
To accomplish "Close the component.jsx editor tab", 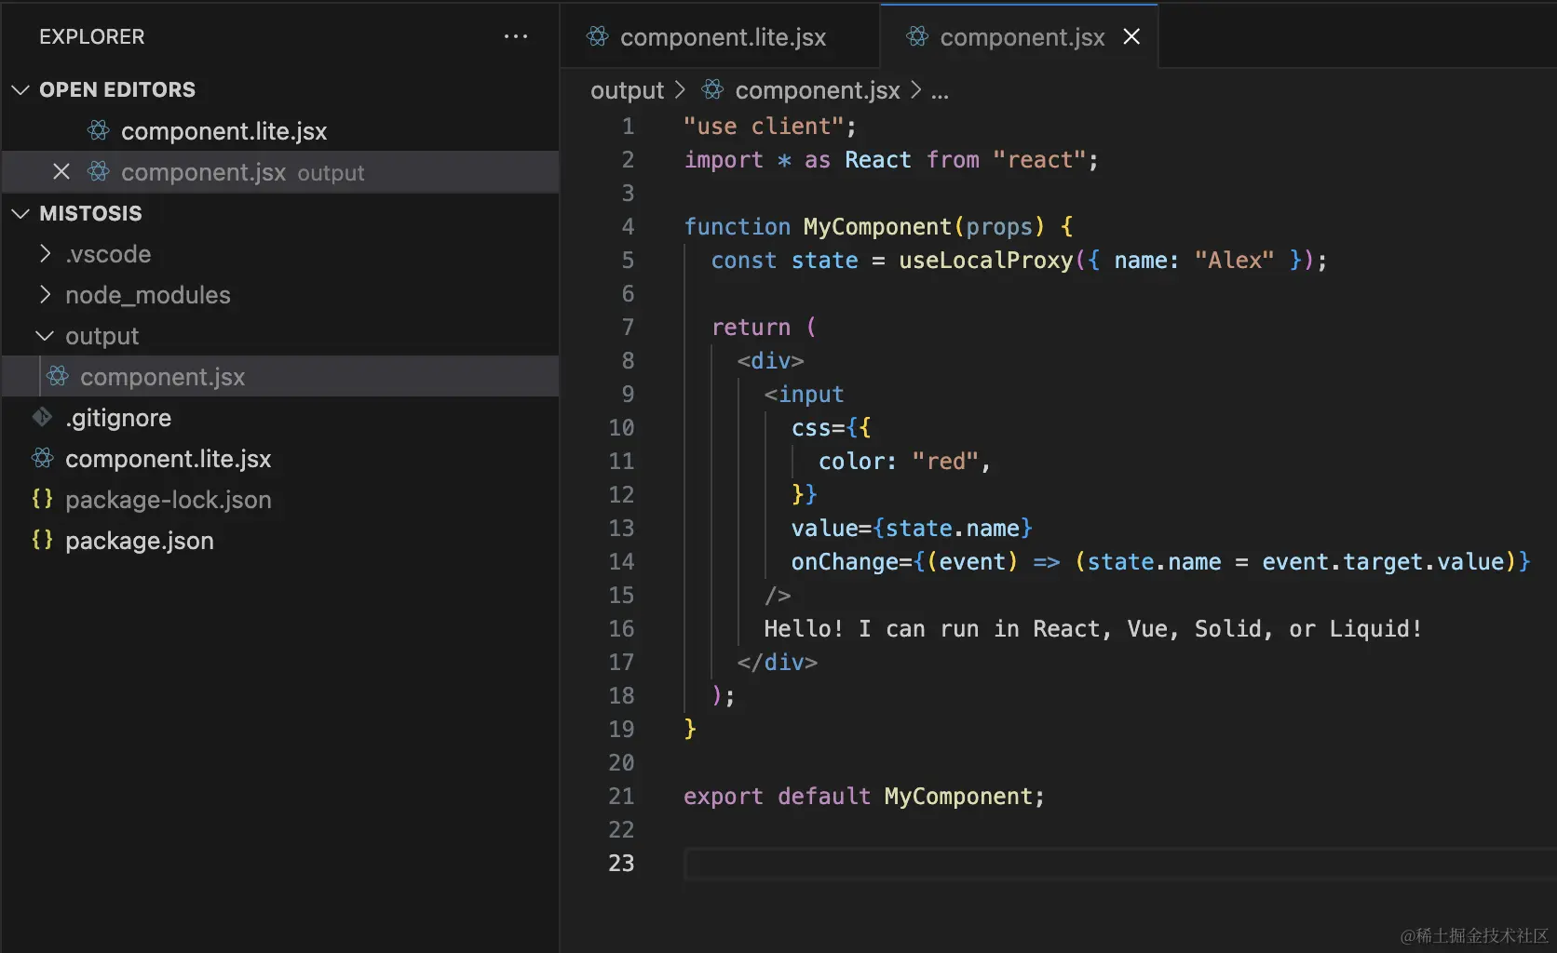I will coord(1131,36).
